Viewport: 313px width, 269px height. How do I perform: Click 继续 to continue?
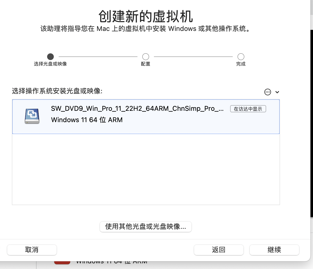(x=274, y=250)
